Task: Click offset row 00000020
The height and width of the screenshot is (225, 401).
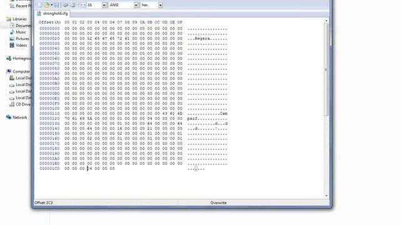Action: click(49, 39)
